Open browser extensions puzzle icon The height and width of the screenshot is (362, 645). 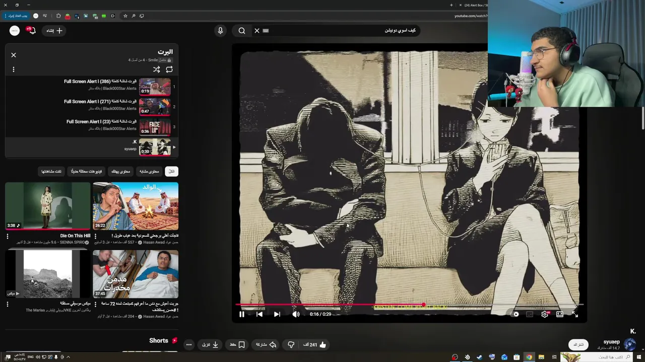(58, 16)
